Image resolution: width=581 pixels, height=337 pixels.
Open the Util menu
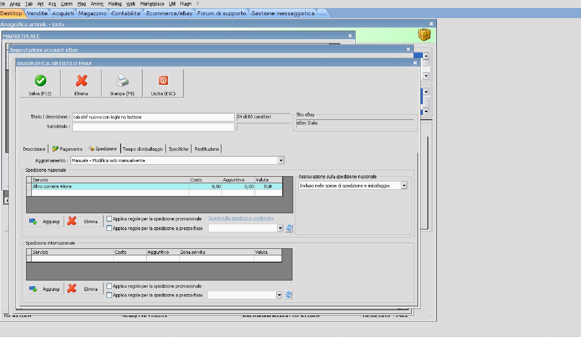[172, 4]
